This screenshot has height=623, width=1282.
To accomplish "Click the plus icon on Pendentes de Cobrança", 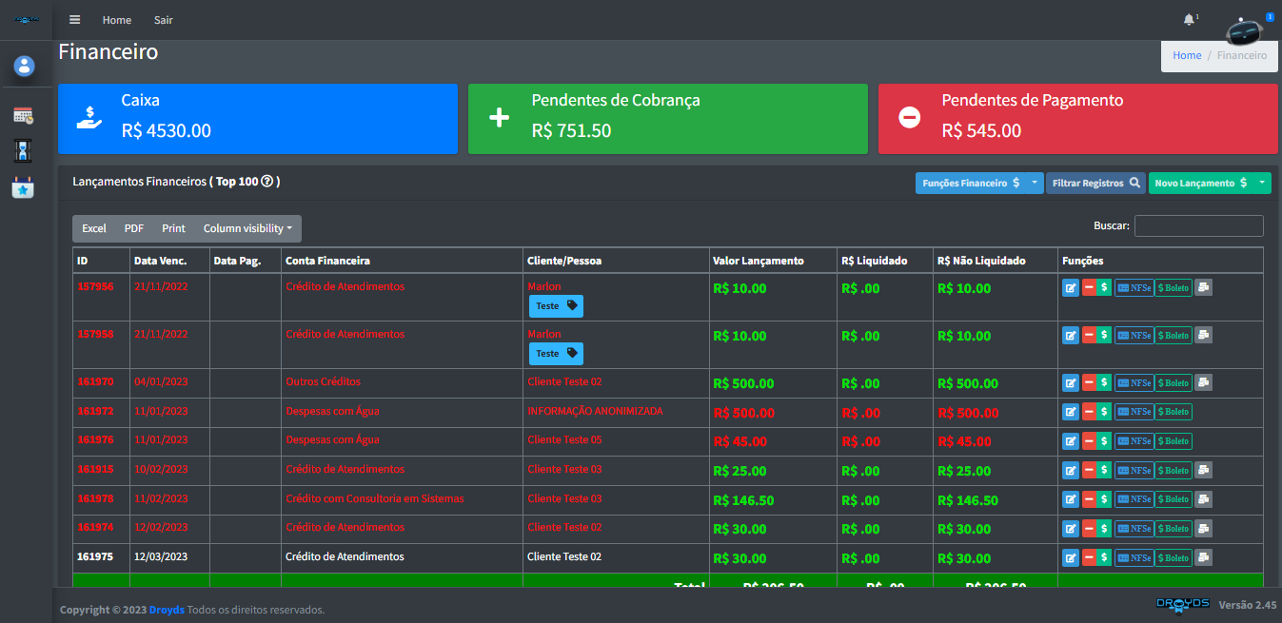I will 500,118.
